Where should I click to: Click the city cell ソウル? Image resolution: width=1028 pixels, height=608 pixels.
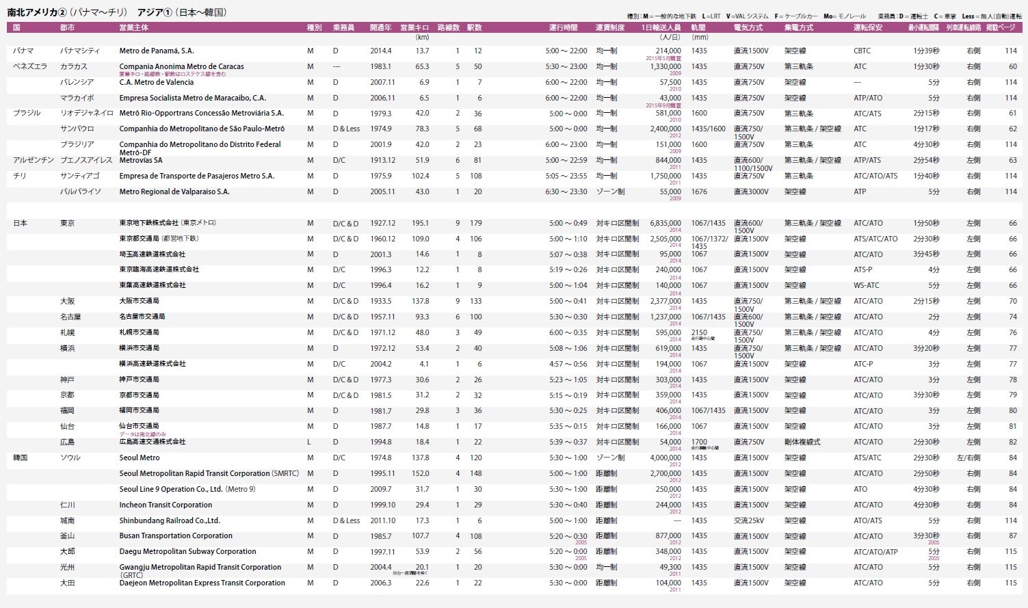(70, 458)
